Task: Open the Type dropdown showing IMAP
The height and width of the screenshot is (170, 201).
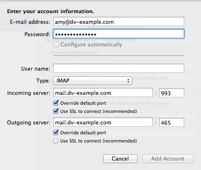Action: [93, 80]
